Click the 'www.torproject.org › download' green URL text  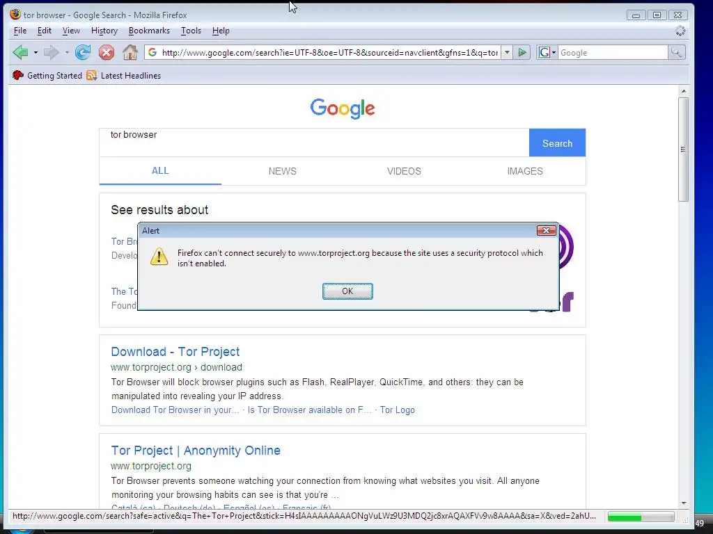point(176,367)
